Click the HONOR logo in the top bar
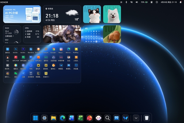The height and width of the screenshot is (123, 184). tap(4, 2)
